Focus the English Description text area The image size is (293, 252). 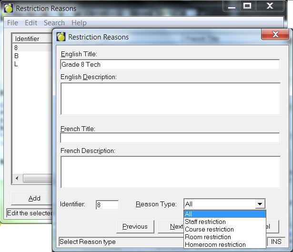click(170, 99)
